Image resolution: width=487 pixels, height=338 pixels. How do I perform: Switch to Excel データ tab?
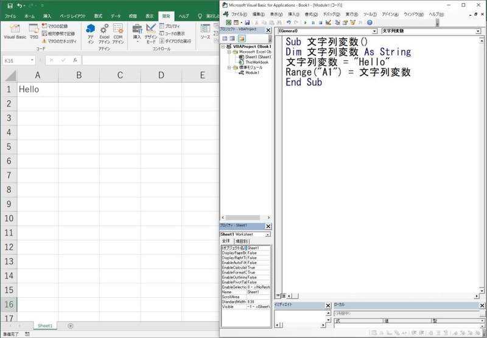tap(116, 16)
